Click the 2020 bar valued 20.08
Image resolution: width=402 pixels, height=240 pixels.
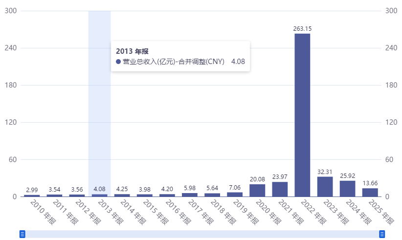point(257,191)
